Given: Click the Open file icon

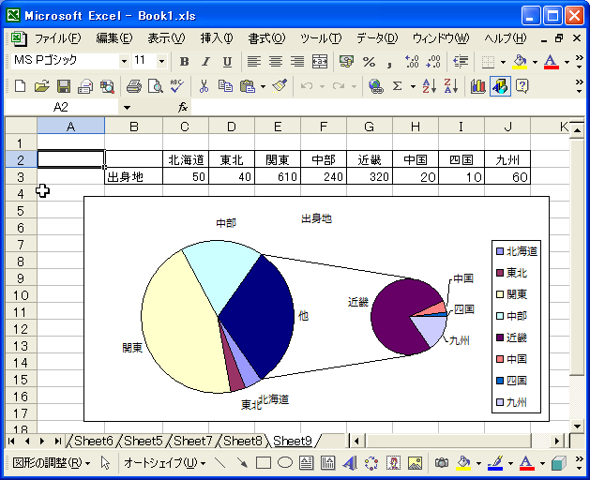Looking at the screenshot, I should tap(42, 86).
